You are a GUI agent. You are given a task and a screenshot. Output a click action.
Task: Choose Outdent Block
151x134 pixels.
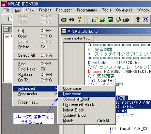point(86,115)
